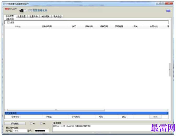Go to the 镜头选型 tab
The height and width of the screenshot is (136, 180).
(x=57, y=16)
